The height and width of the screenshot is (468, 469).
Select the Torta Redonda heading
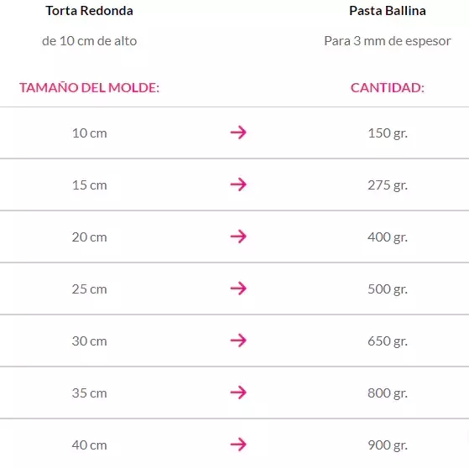90,11
